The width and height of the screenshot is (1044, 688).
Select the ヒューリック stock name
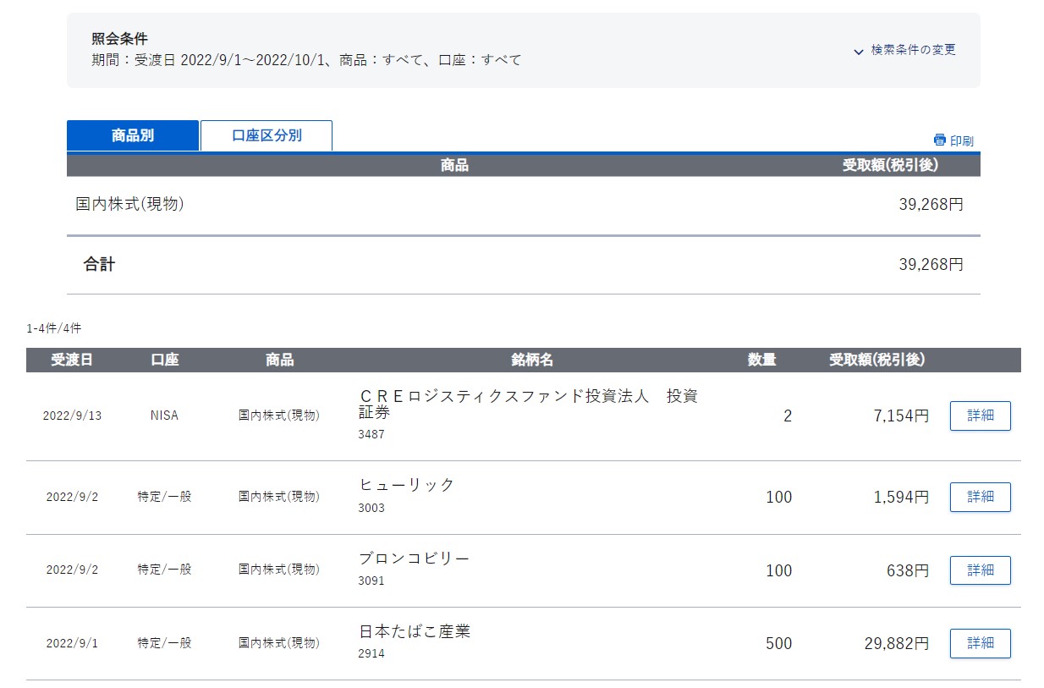pyautogui.click(x=407, y=485)
